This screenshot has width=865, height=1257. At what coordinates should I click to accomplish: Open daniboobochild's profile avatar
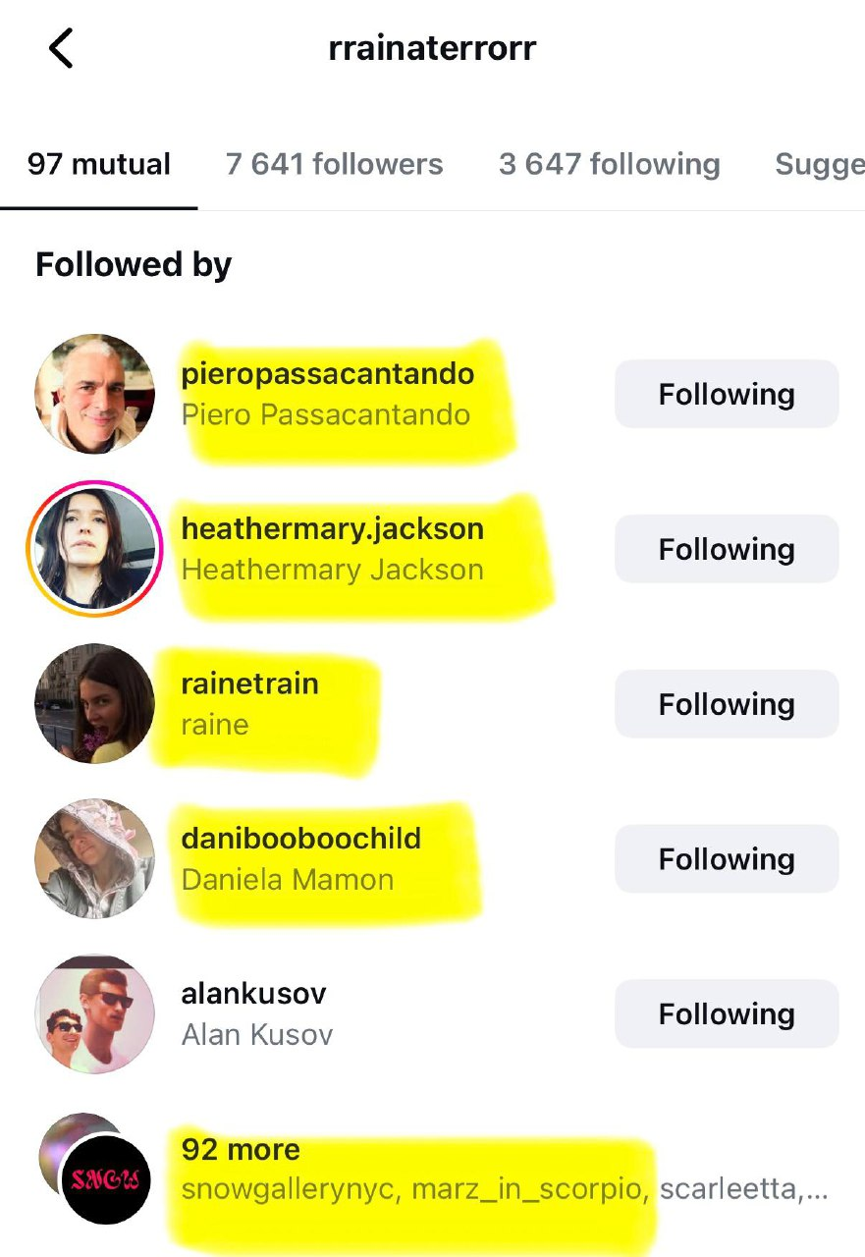click(x=95, y=858)
